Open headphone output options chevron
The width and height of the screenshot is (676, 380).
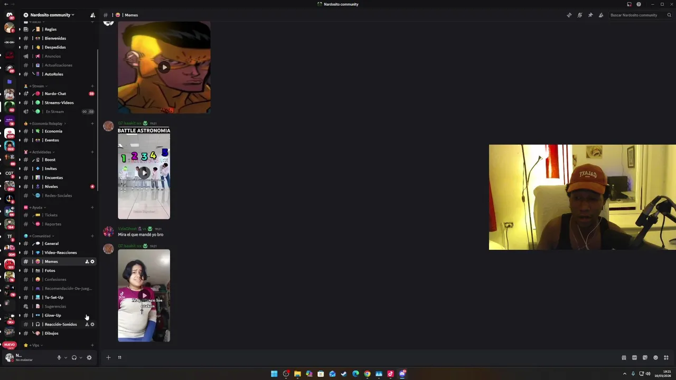tap(80, 358)
